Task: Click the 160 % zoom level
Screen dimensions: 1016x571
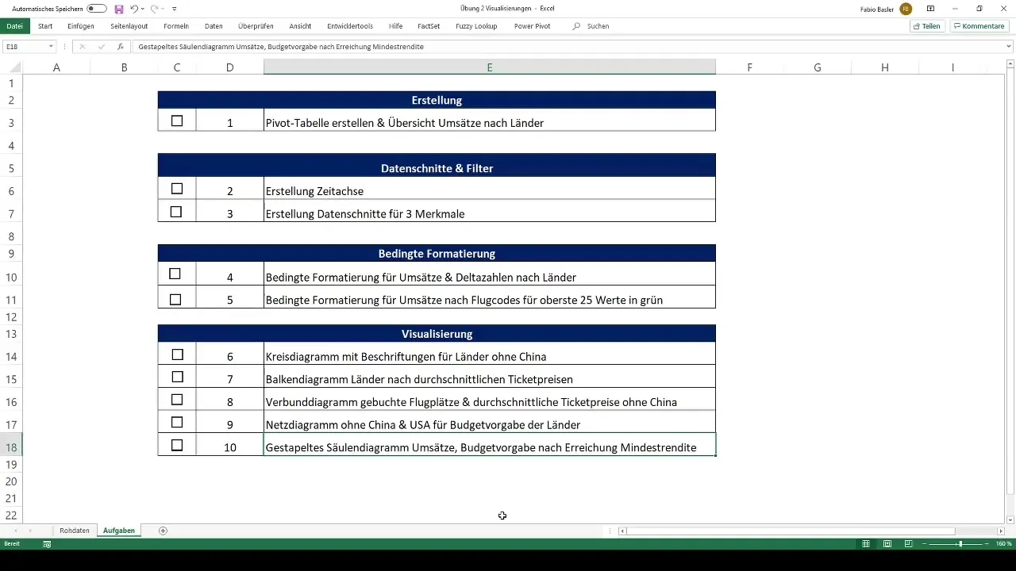Action: (x=1004, y=544)
